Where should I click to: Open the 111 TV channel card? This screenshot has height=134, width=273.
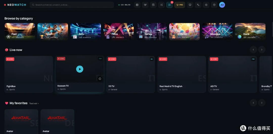[x=131, y=74]
